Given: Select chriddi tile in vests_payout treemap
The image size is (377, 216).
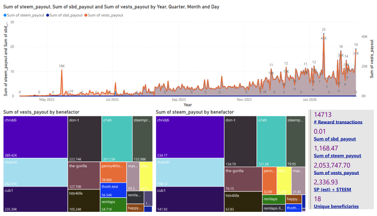Looking at the screenshot, I should pos(35,137).
